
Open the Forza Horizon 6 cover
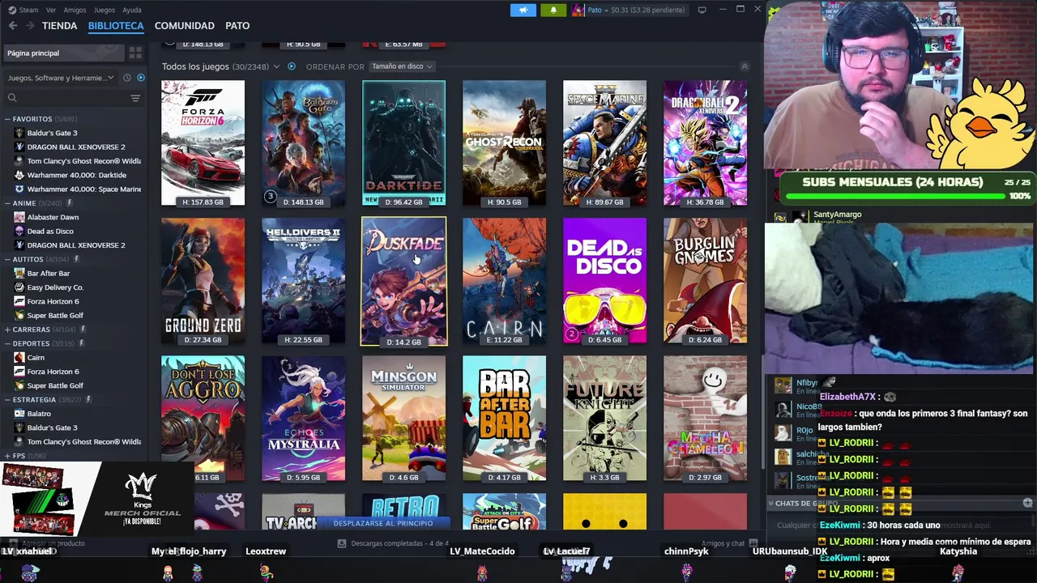pyautogui.click(x=203, y=143)
